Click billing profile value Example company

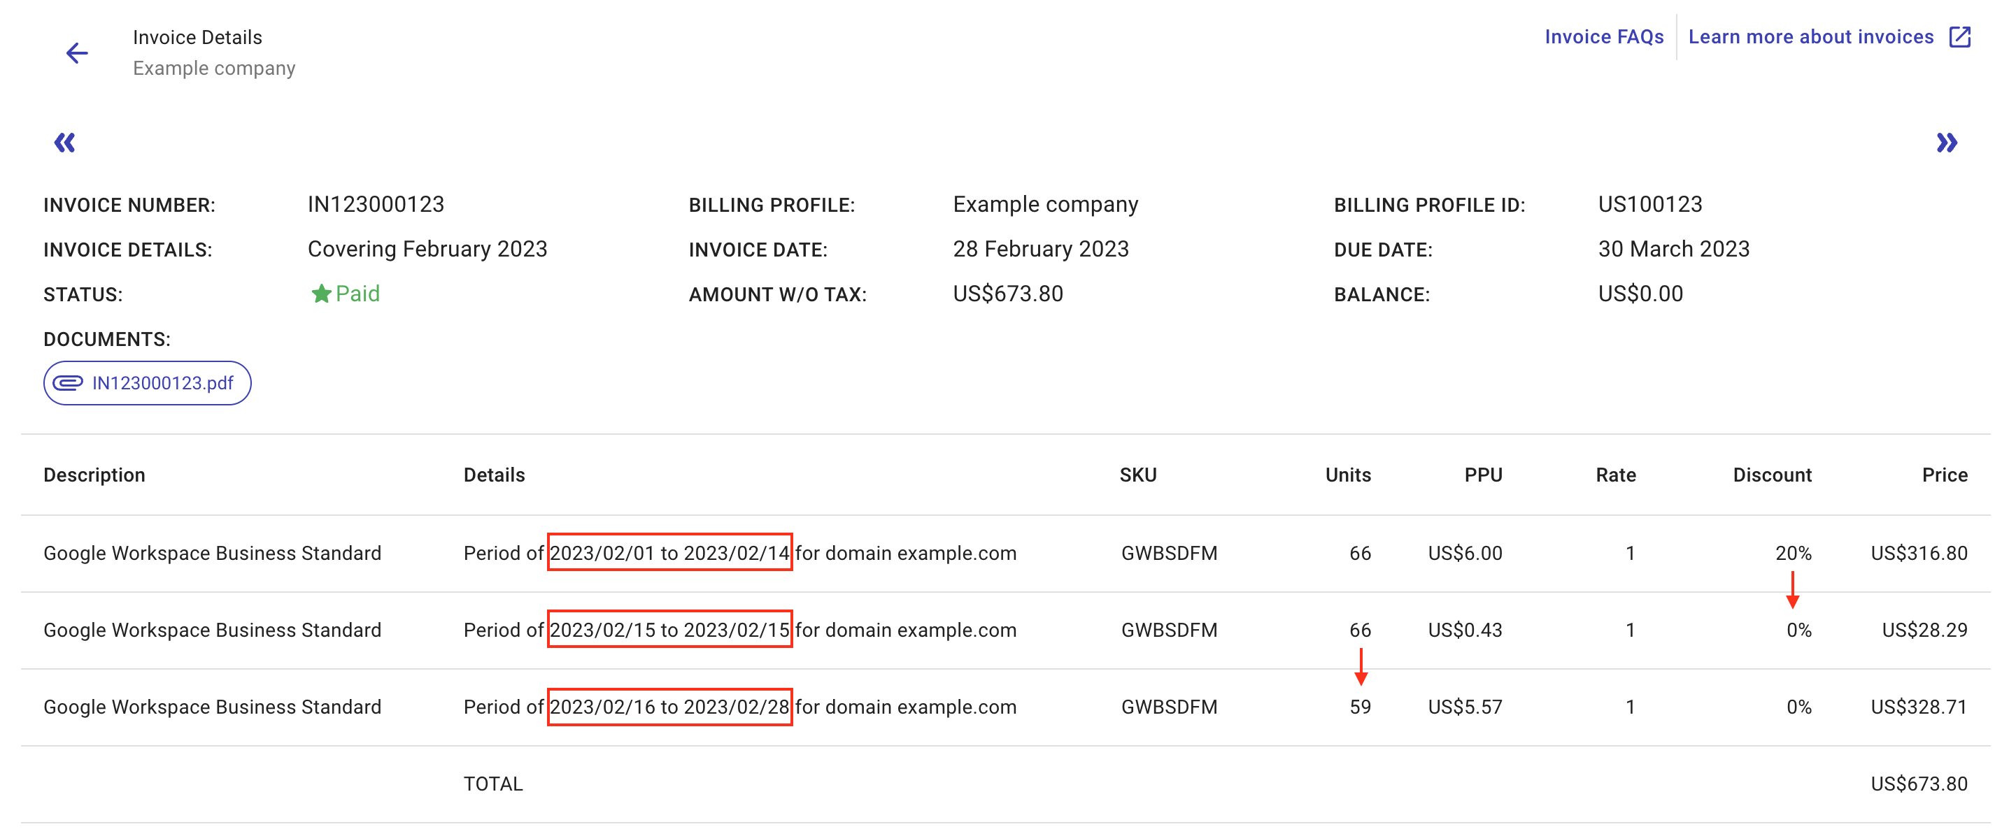click(1045, 204)
